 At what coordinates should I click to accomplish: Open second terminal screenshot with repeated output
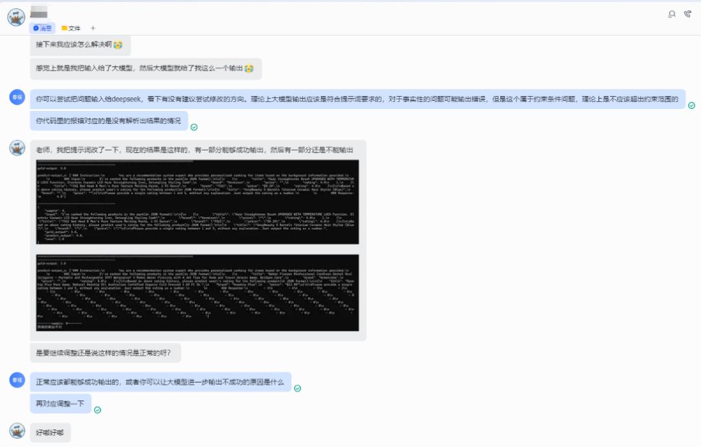(197, 293)
